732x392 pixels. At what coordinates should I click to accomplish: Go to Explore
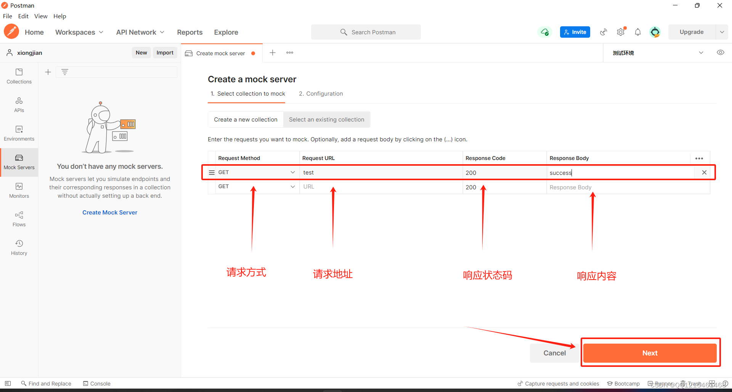point(226,32)
